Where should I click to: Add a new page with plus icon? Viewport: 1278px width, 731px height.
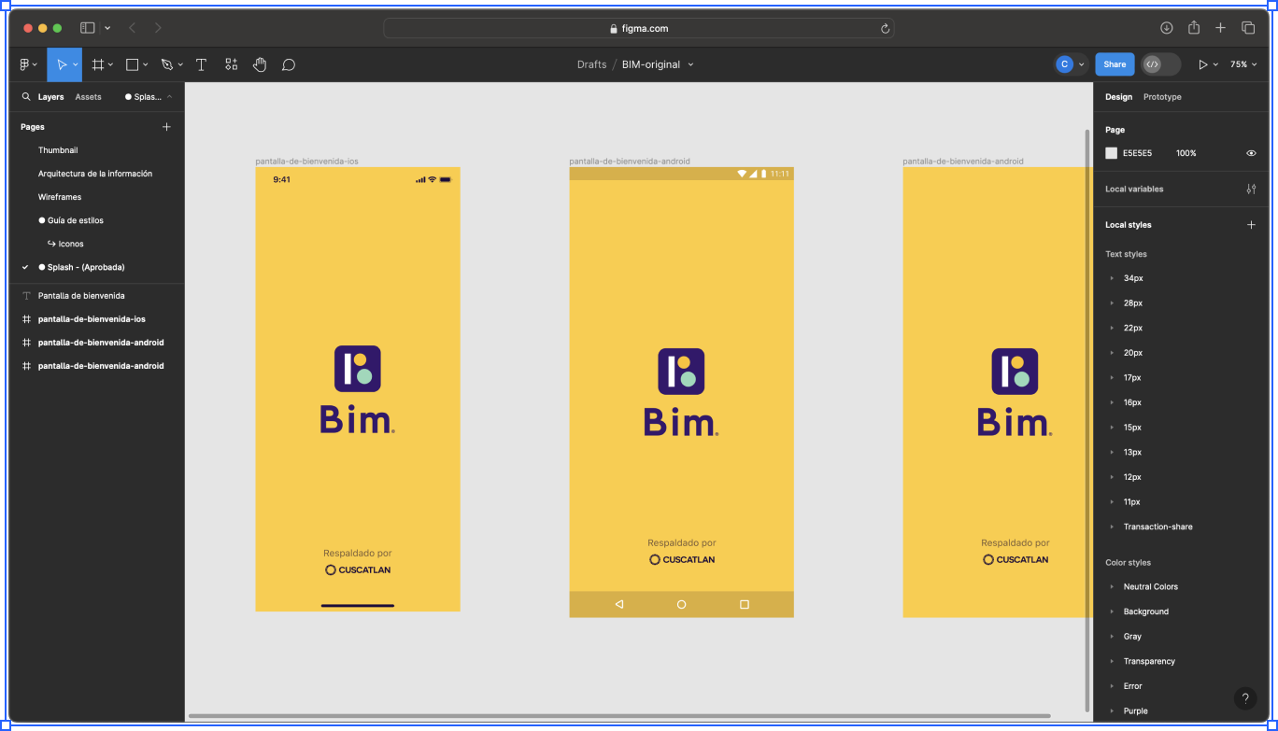pyautogui.click(x=166, y=127)
